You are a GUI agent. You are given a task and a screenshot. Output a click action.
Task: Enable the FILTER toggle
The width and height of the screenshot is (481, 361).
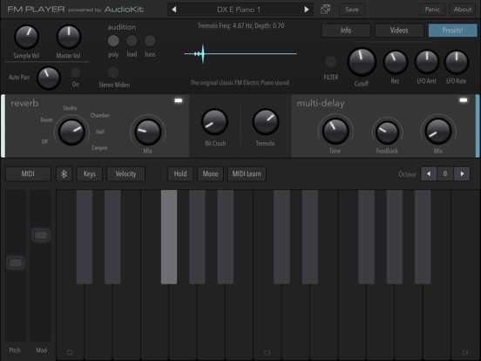click(331, 62)
